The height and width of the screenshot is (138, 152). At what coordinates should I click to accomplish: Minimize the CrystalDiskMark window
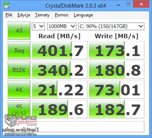tap(118, 5)
